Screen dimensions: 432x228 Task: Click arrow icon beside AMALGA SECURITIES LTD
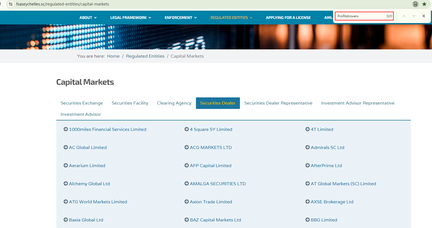click(187, 184)
